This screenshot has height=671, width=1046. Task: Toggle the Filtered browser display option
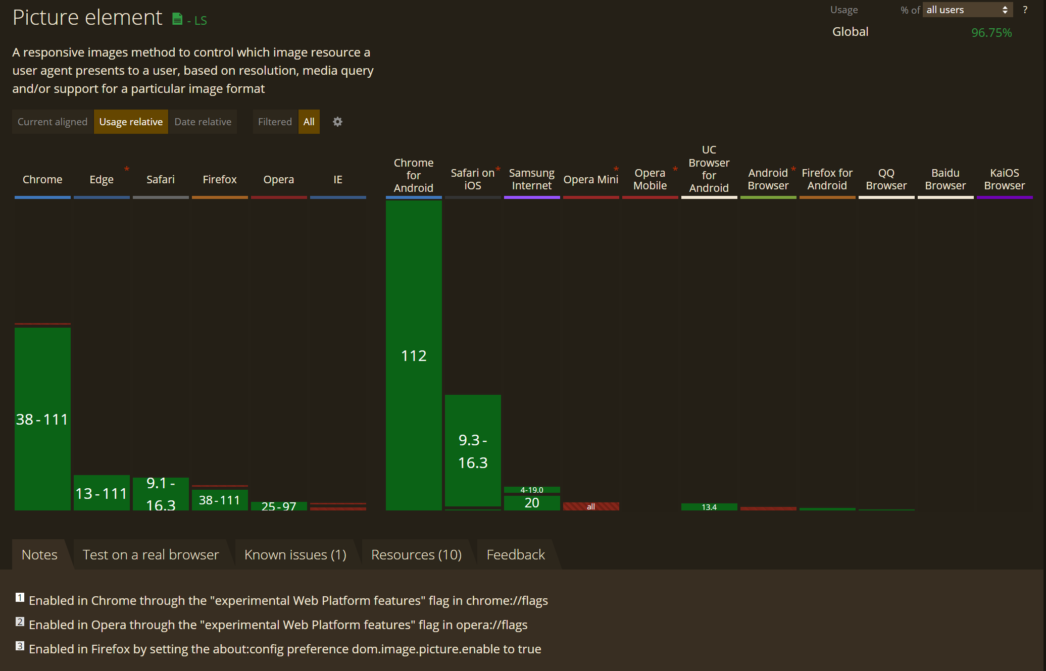click(275, 122)
